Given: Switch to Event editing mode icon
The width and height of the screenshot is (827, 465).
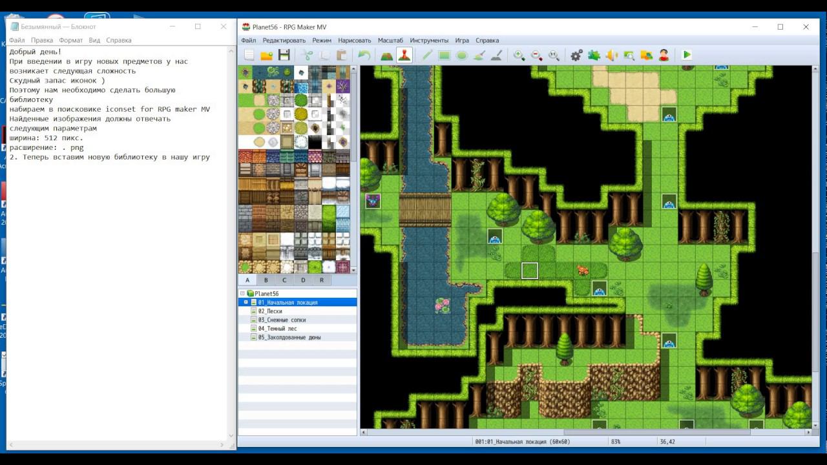Looking at the screenshot, I should click(x=404, y=56).
